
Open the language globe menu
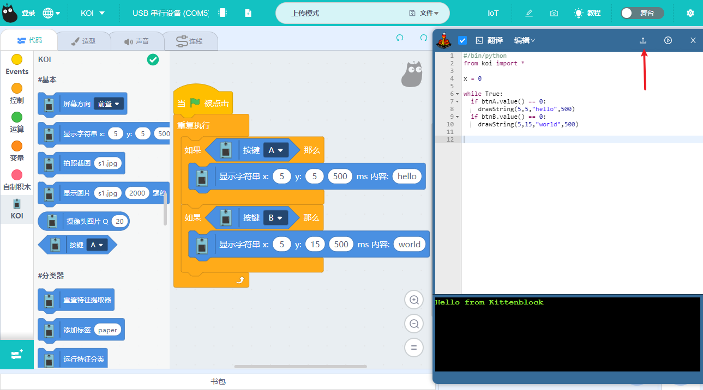[51, 13]
